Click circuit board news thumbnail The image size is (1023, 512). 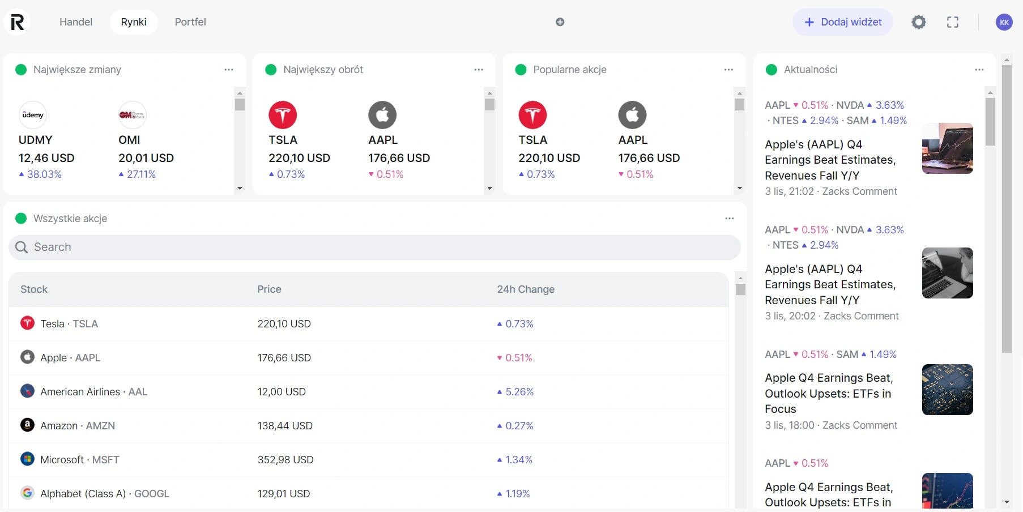click(x=948, y=390)
